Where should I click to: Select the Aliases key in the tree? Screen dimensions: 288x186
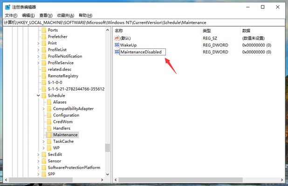tap(60, 102)
